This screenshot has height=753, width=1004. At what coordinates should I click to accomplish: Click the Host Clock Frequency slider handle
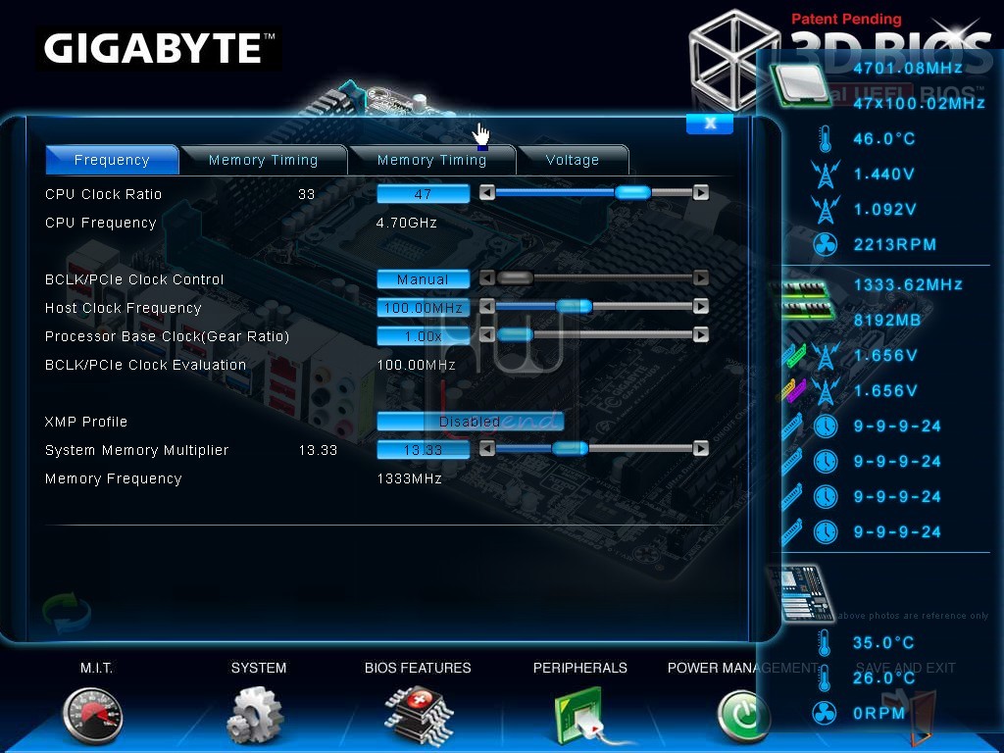click(575, 307)
